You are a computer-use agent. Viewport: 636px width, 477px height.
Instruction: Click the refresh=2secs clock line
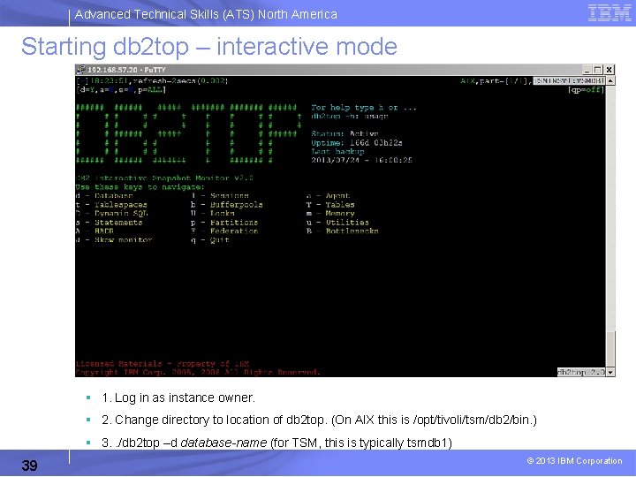tap(152, 80)
